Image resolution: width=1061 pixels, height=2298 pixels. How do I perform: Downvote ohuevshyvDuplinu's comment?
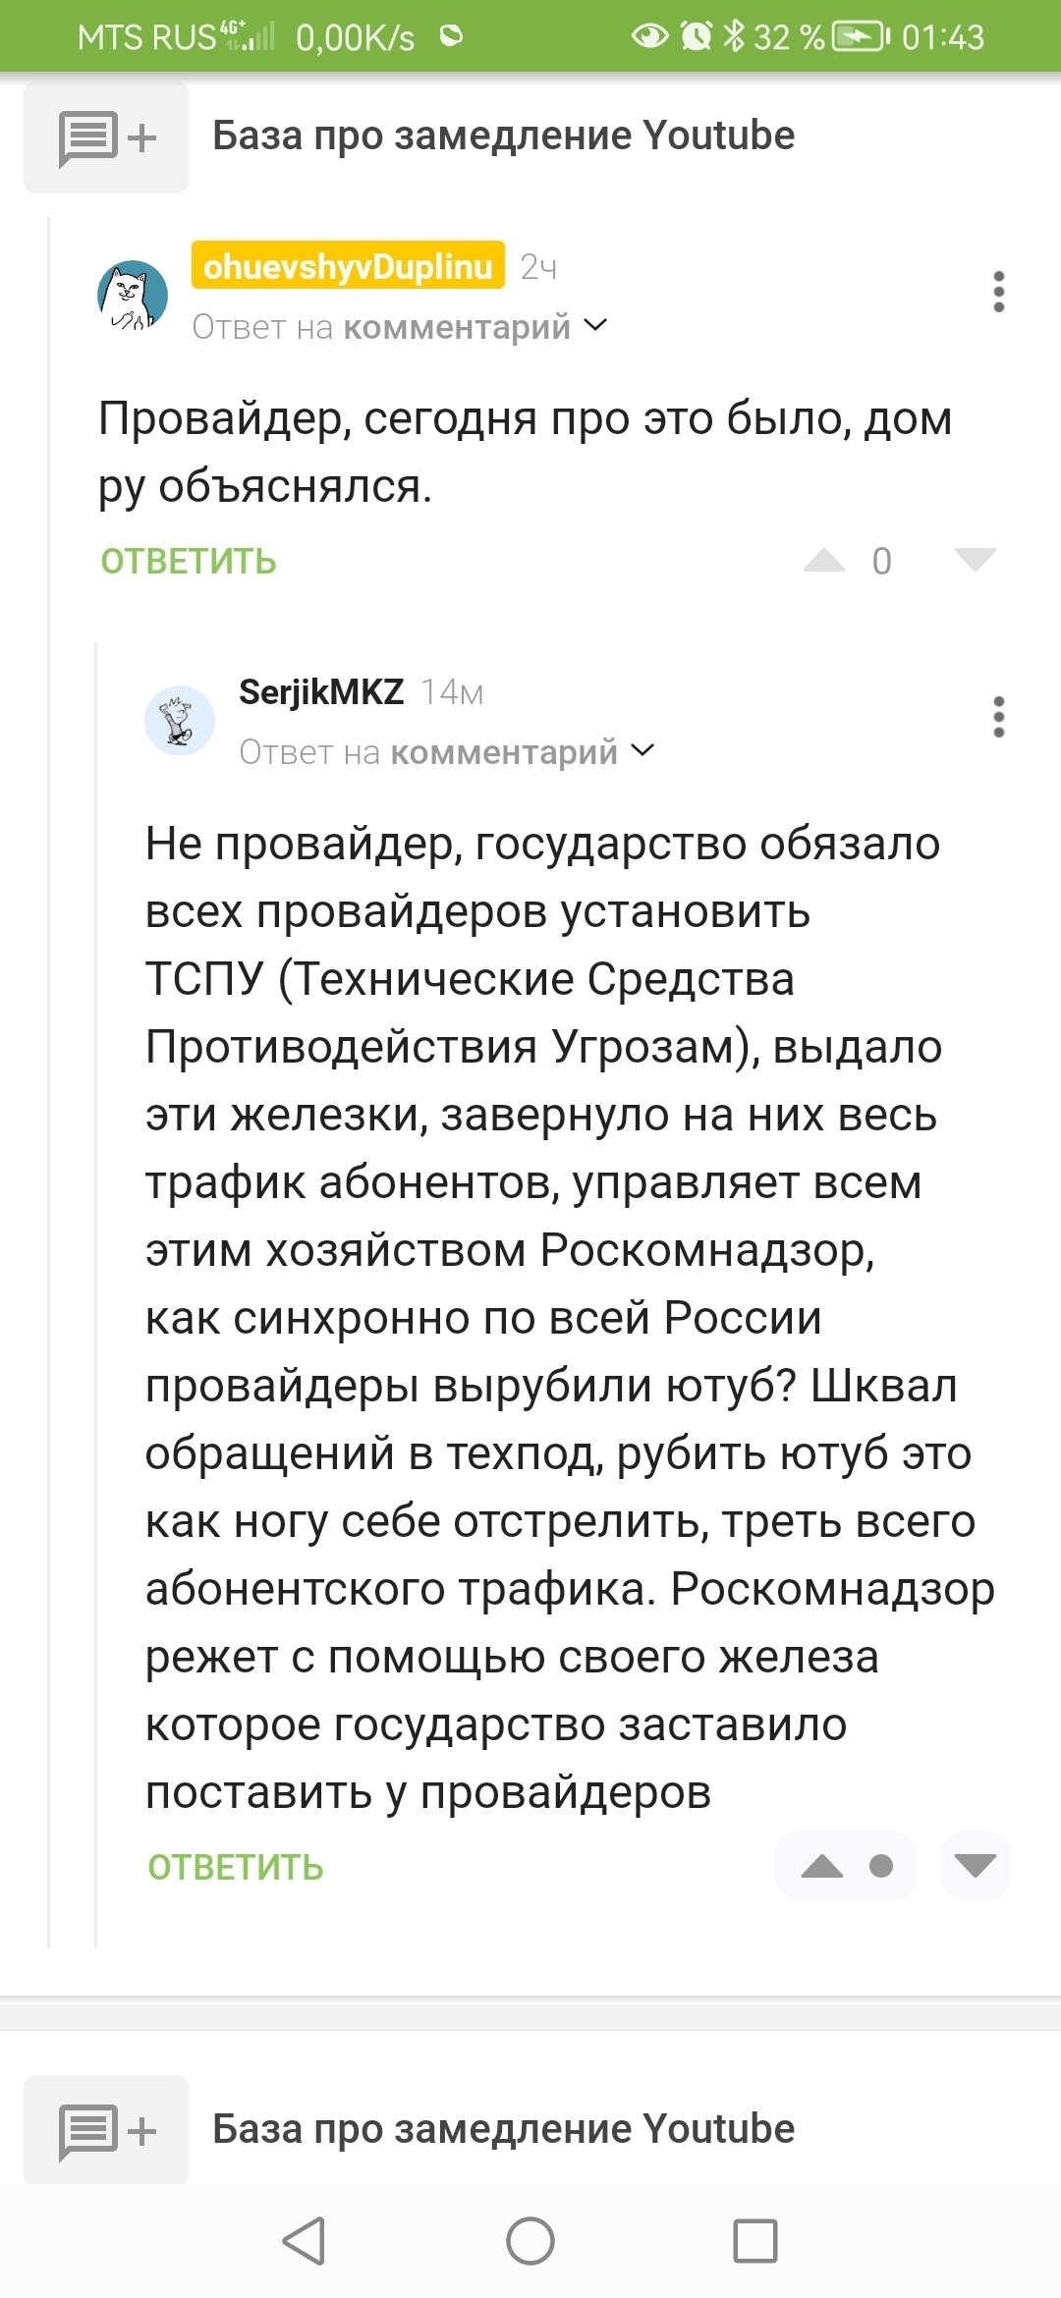point(975,561)
